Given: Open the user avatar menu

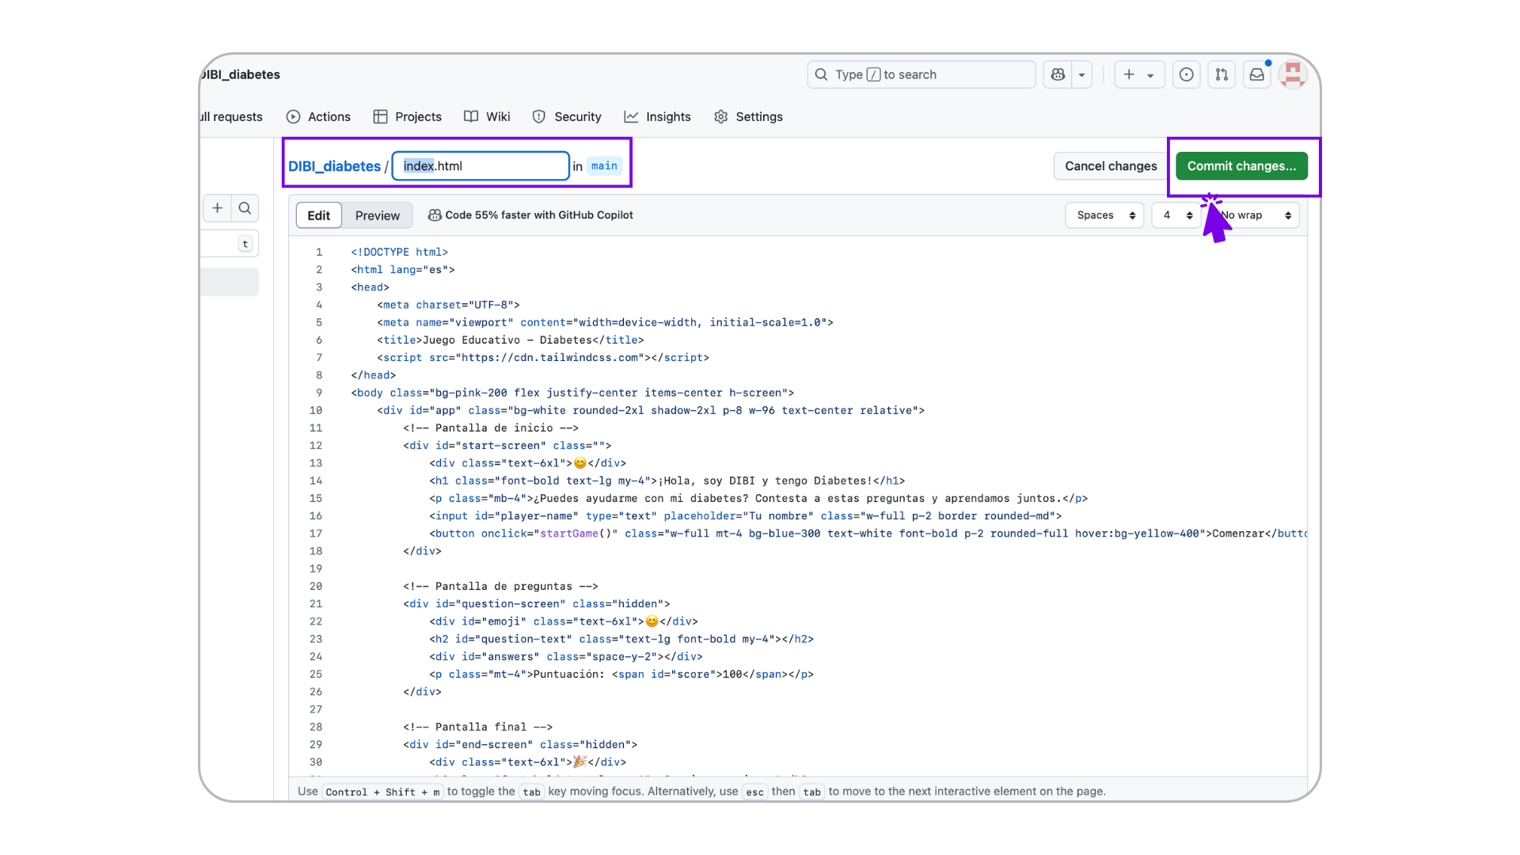Looking at the screenshot, I should point(1293,74).
